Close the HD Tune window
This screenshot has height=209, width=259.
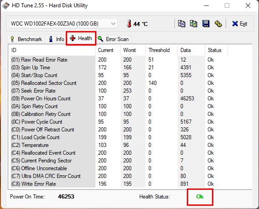click(x=248, y=5)
